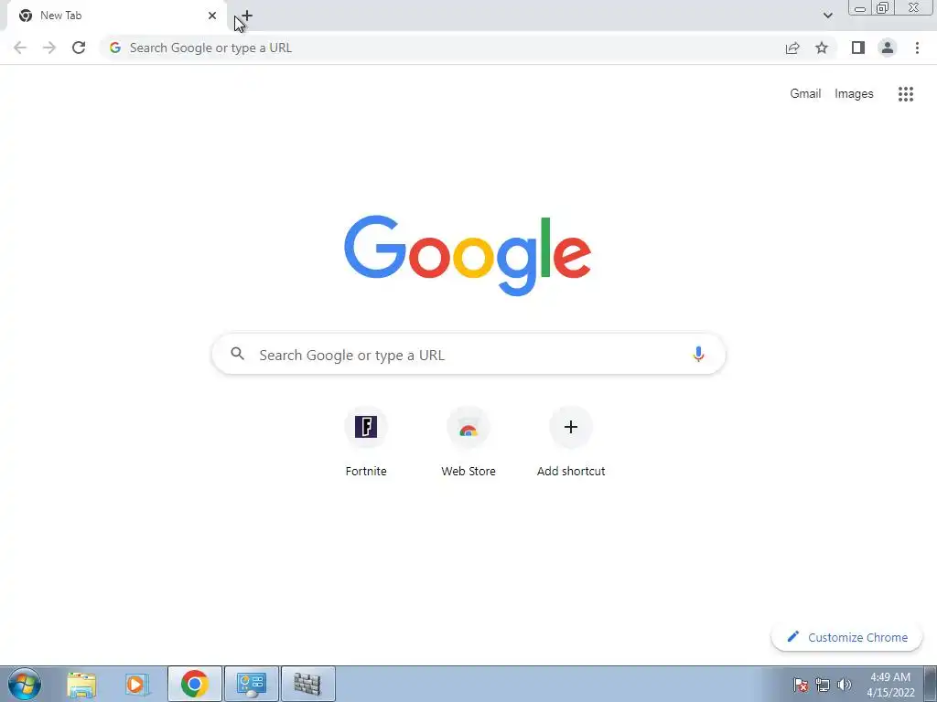Image resolution: width=937 pixels, height=702 pixels.
Task: Close the New Tab tab
Action: (212, 16)
